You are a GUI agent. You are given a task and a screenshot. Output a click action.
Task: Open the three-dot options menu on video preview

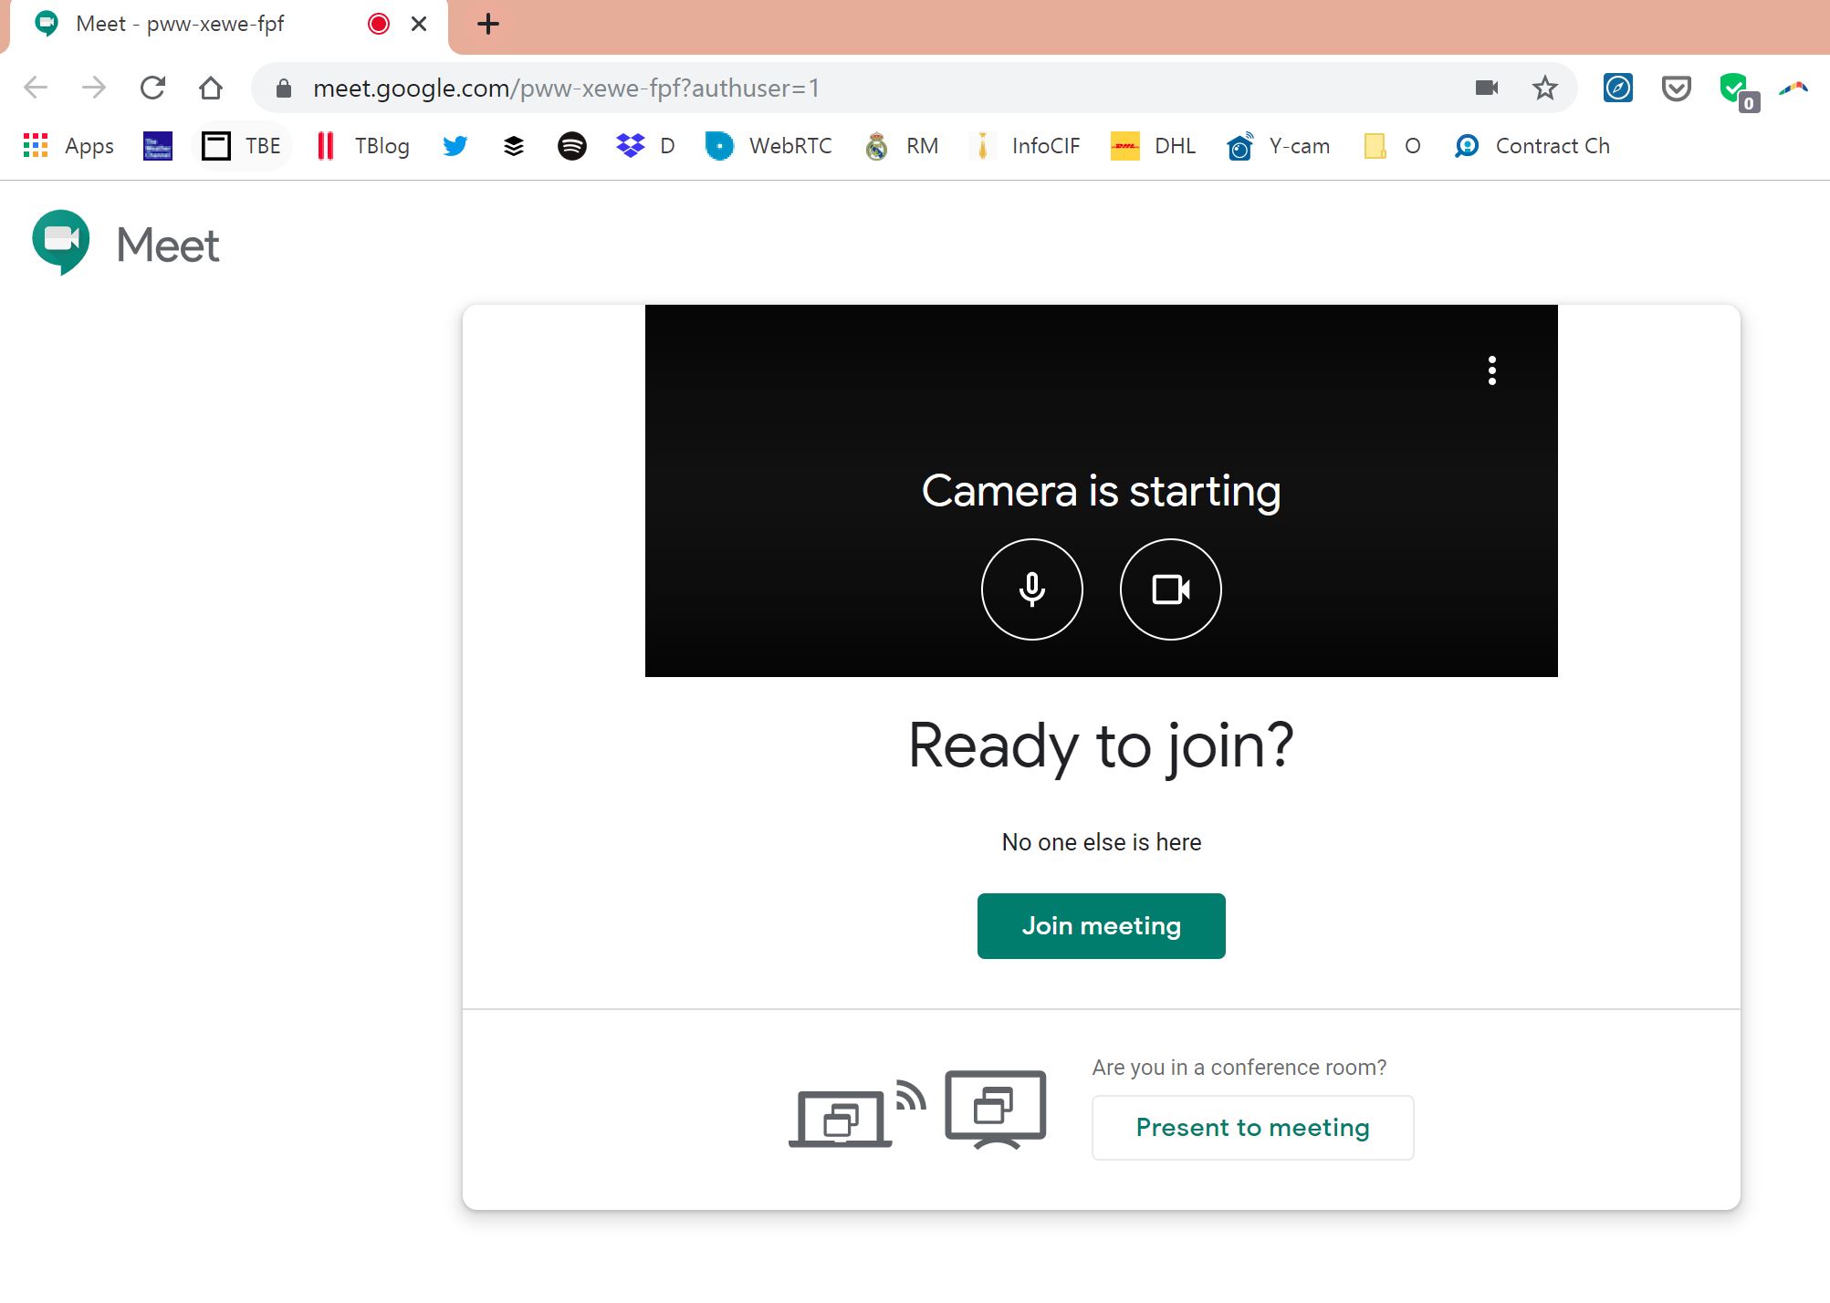1491,371
